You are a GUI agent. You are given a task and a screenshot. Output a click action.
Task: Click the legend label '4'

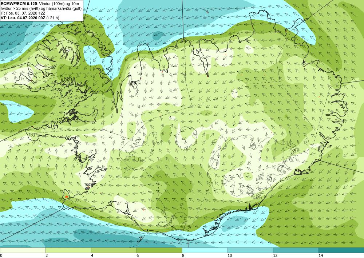[x=92, y=255]
